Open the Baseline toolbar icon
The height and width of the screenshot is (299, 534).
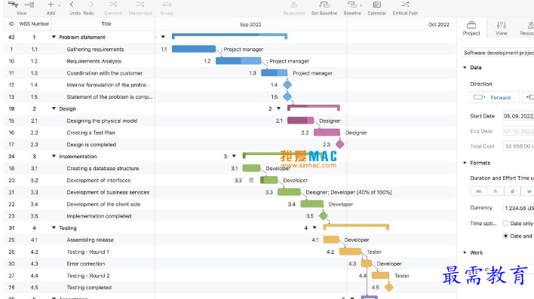click(x=351, y=5)
